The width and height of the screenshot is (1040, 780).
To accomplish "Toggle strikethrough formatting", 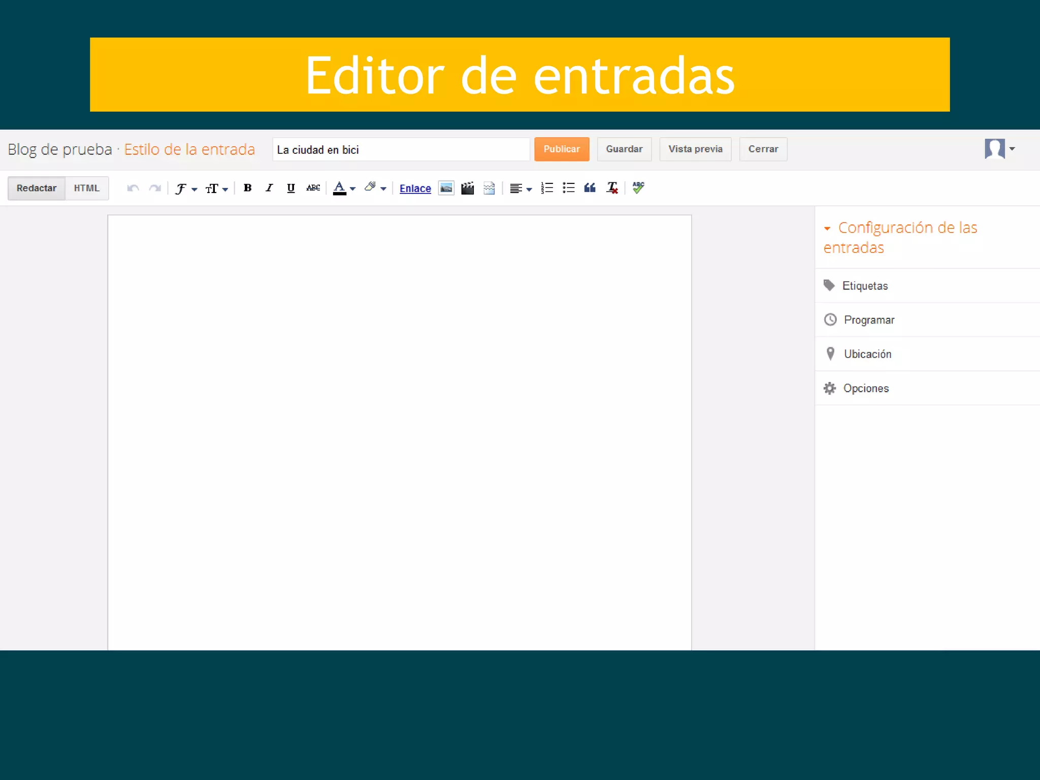I will pyautogui.click(x=313, y=188).
